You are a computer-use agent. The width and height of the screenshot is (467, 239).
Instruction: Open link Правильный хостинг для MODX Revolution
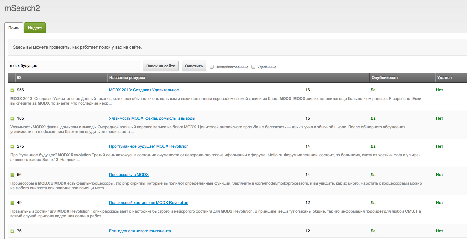pyautogui.click(x=149, y=203)
